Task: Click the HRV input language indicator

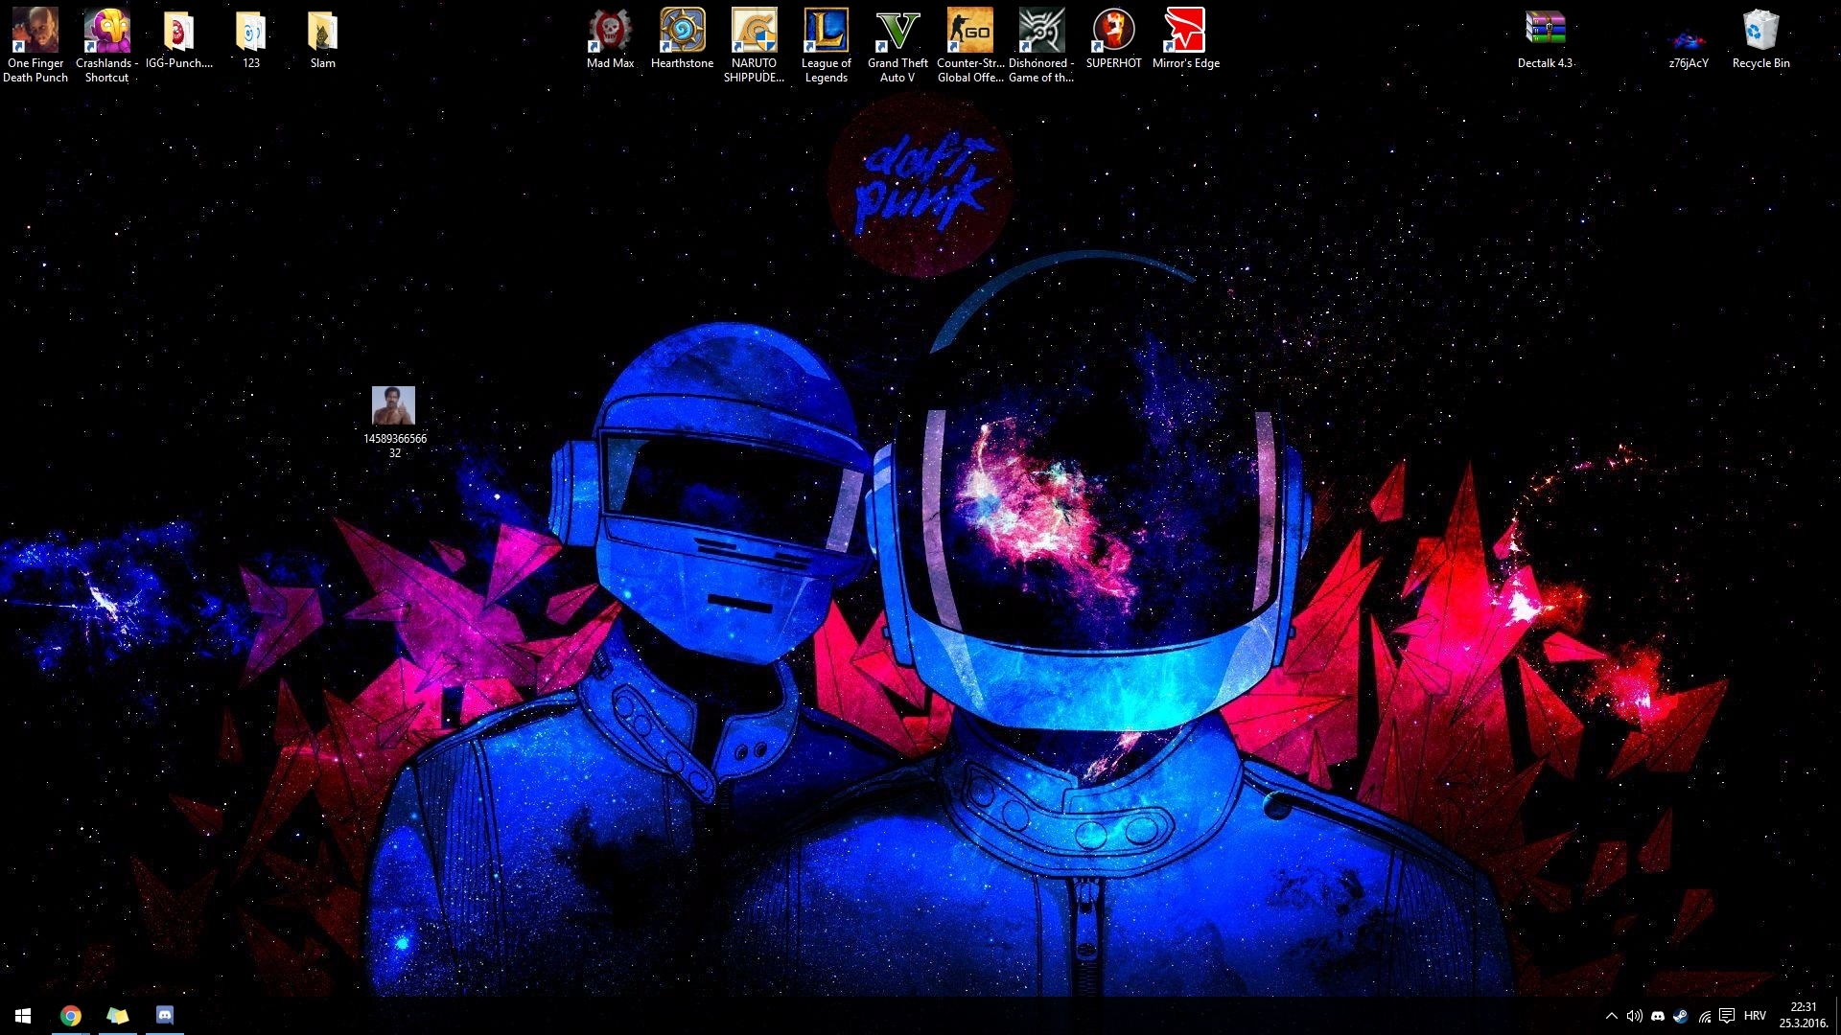Action: tap(1756, 1016)
